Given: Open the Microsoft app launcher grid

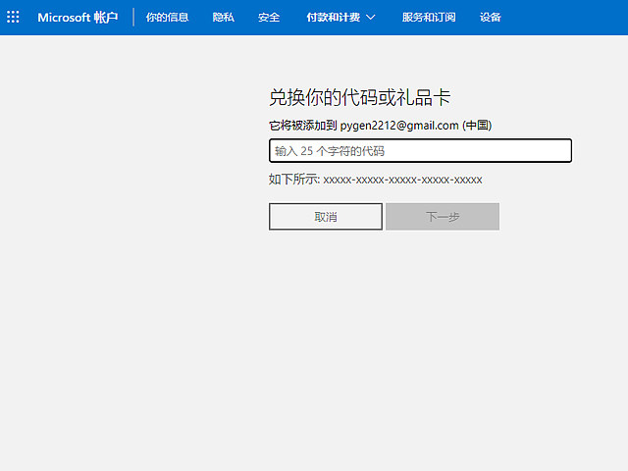Looking at the screenshot, I should (x=13, y=17).
